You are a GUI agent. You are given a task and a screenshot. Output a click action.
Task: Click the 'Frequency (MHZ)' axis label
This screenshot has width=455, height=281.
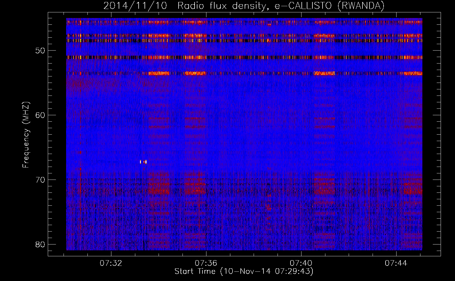26,135
